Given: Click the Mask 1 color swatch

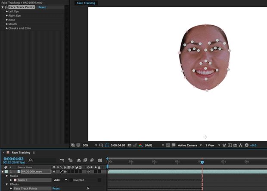Looking at the screenshot, I should pos(15,180).
